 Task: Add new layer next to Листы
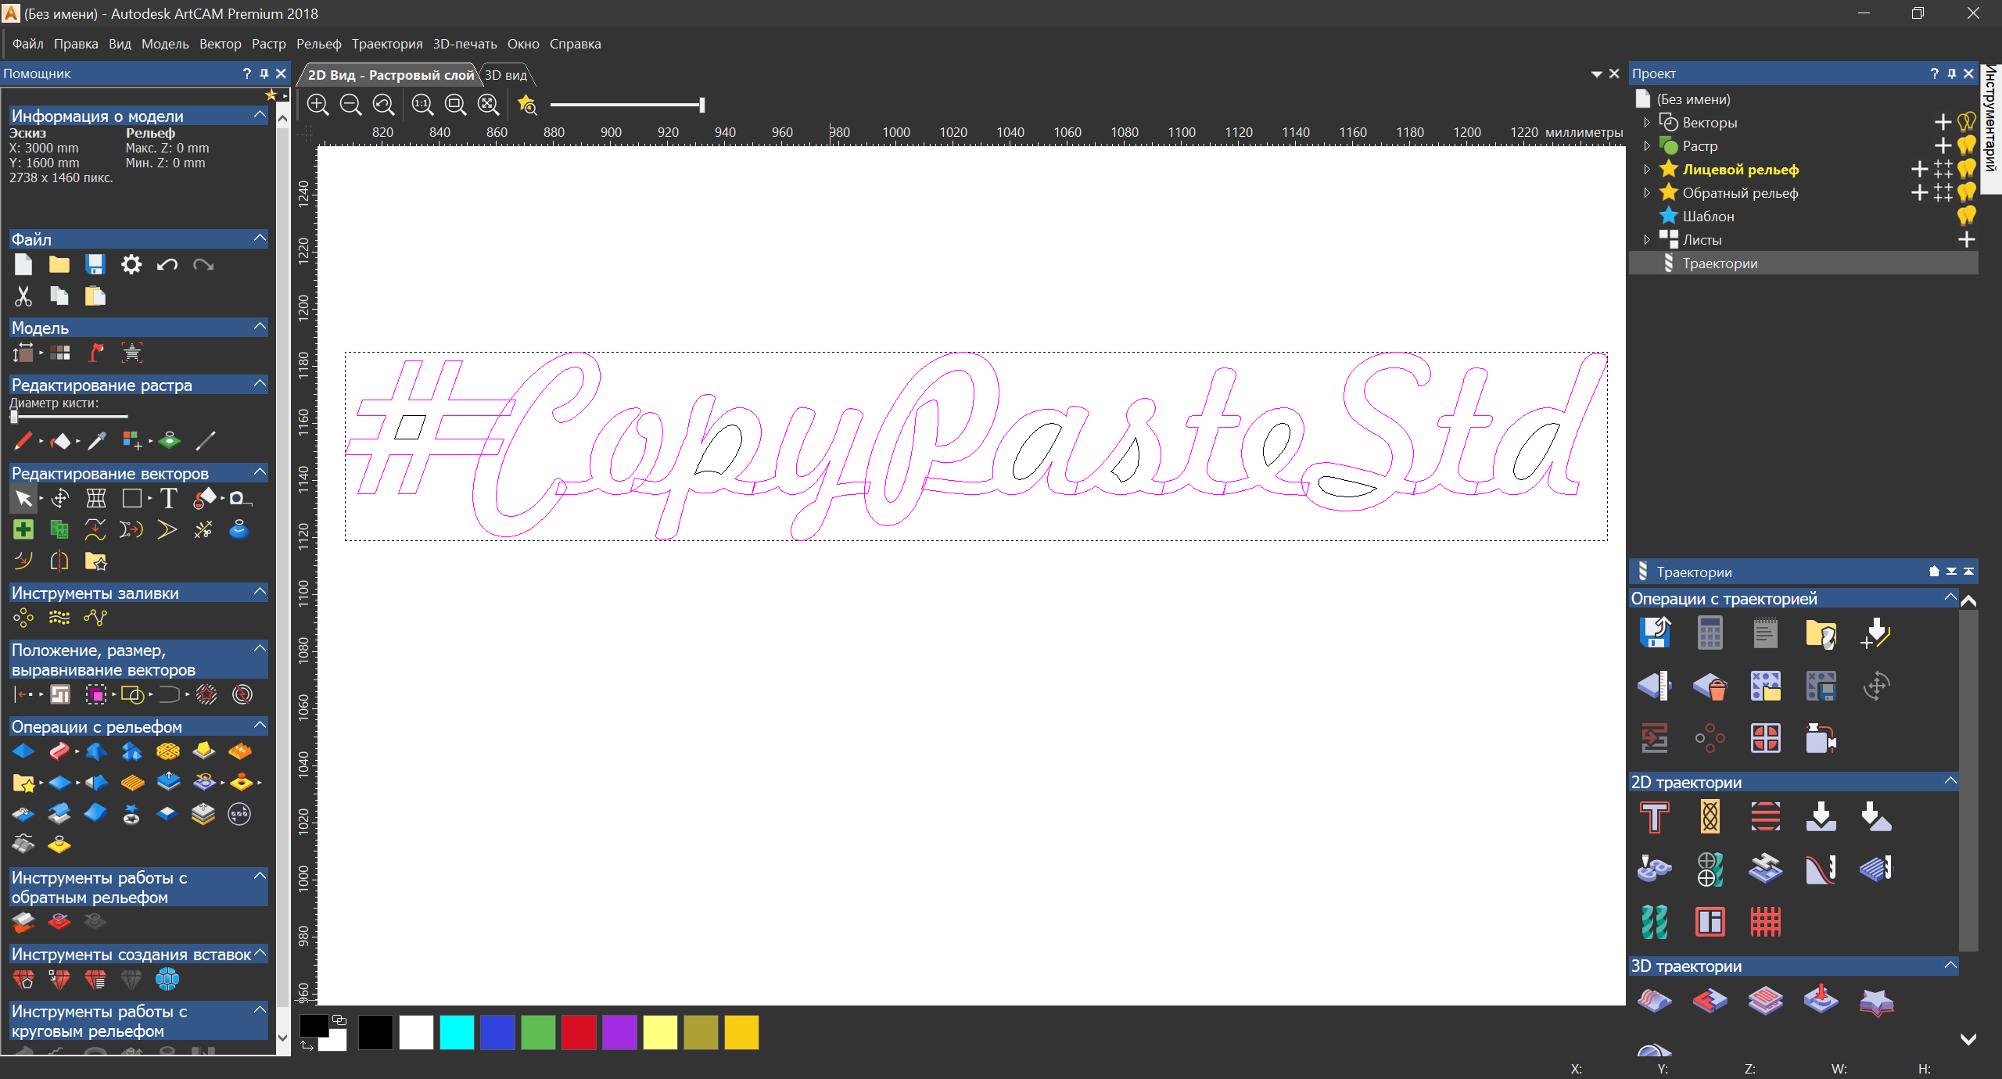1966,239
